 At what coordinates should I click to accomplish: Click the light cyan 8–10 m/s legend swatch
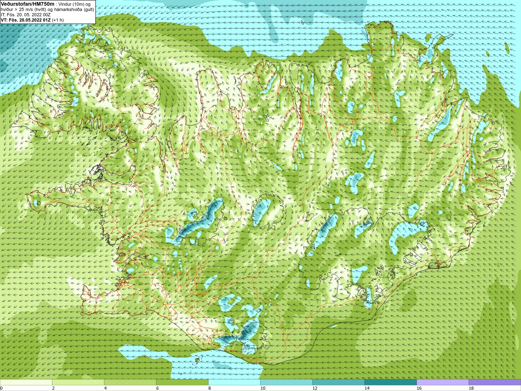pos(234,382)
